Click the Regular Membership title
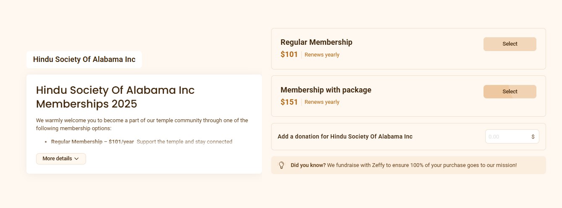The height and width of the screenshot is (208, 562). pos(316,42)
